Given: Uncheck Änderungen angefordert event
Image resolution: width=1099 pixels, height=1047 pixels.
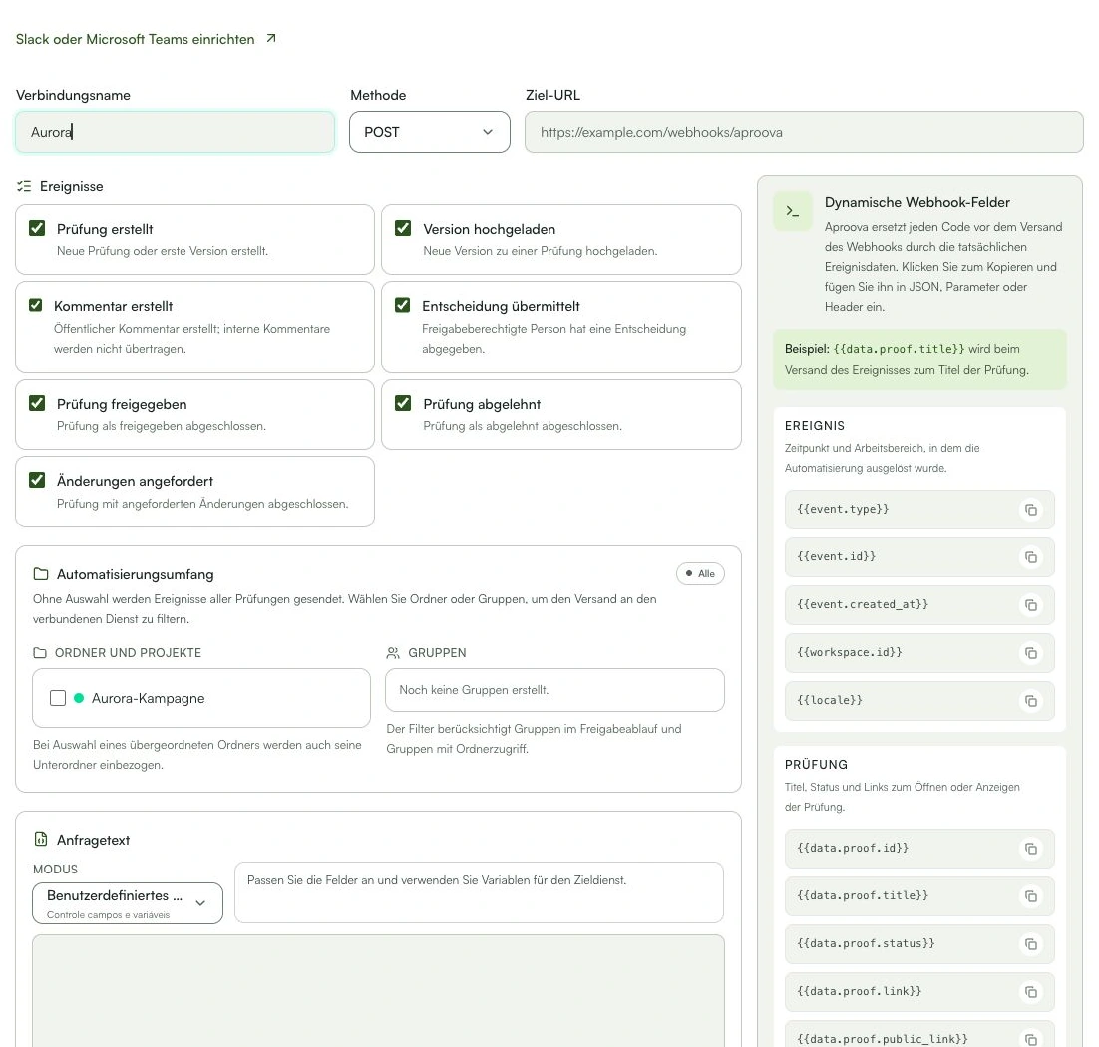Looking at the screenshot, I should tap(37, 480).
